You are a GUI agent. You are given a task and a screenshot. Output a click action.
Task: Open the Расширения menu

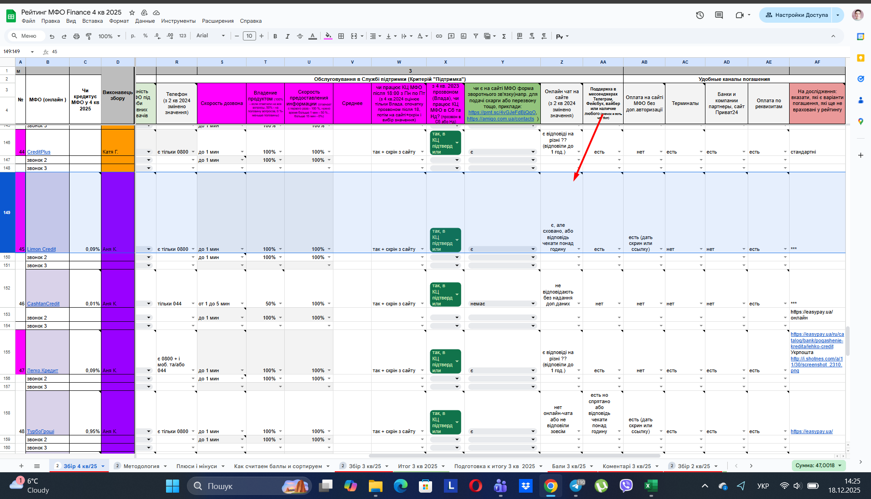tap(217, 21)
